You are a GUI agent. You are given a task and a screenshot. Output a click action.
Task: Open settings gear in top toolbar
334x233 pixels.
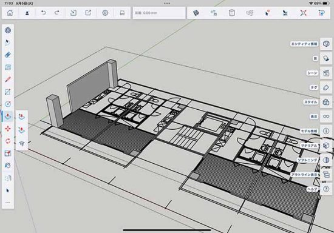point(105,13)
